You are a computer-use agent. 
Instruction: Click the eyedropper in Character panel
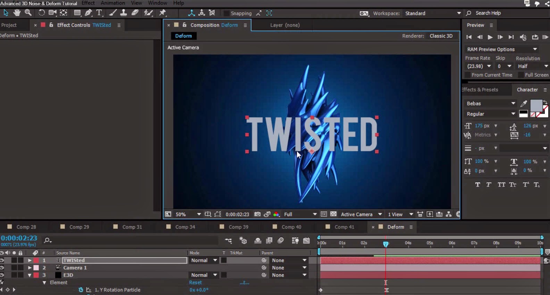[x=524, y=103]
